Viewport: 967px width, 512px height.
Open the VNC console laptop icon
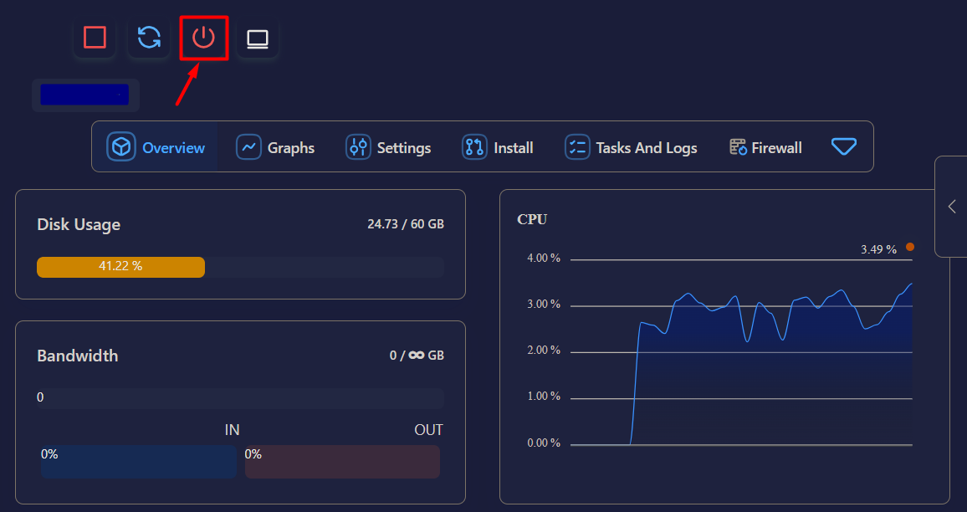pyautogui.click(x=258, y=38)
